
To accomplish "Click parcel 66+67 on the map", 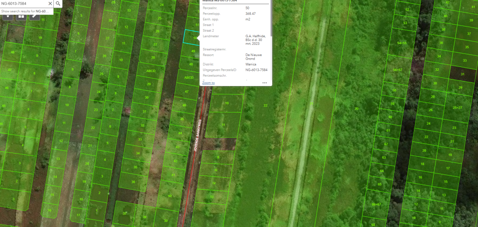I will tap(376, 204).
